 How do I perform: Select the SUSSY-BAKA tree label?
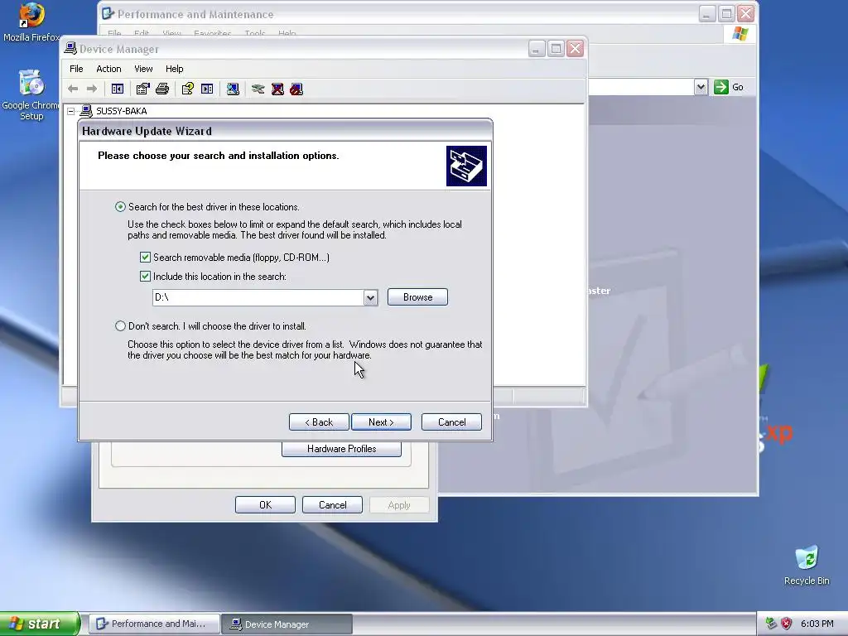121,111
